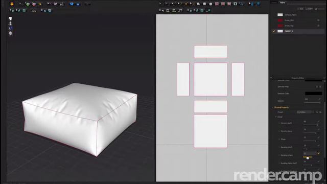Screen dimensions: 327x184
Task: Click the Bending-Warp value field
Action: (310, 153)
